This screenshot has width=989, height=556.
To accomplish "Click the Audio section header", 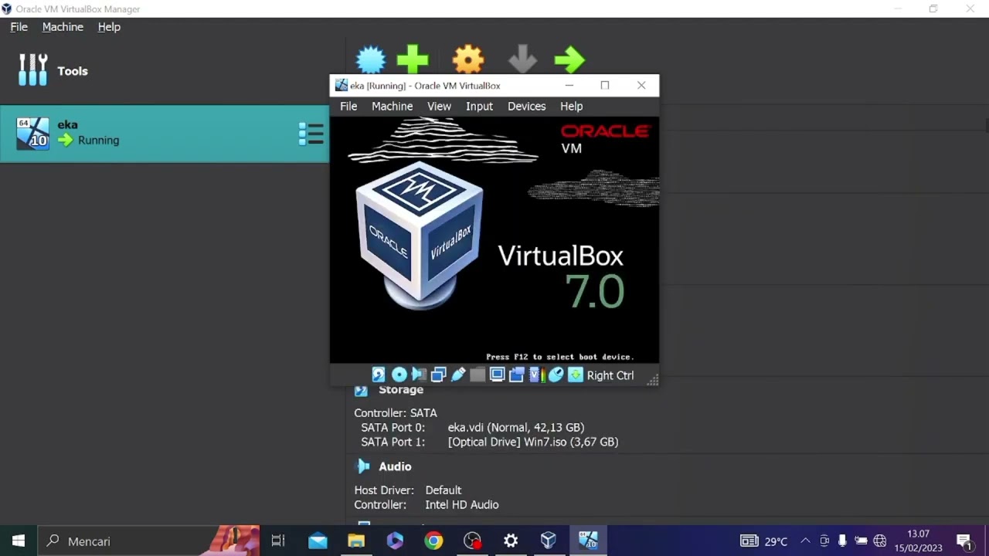I will (395, 466).
